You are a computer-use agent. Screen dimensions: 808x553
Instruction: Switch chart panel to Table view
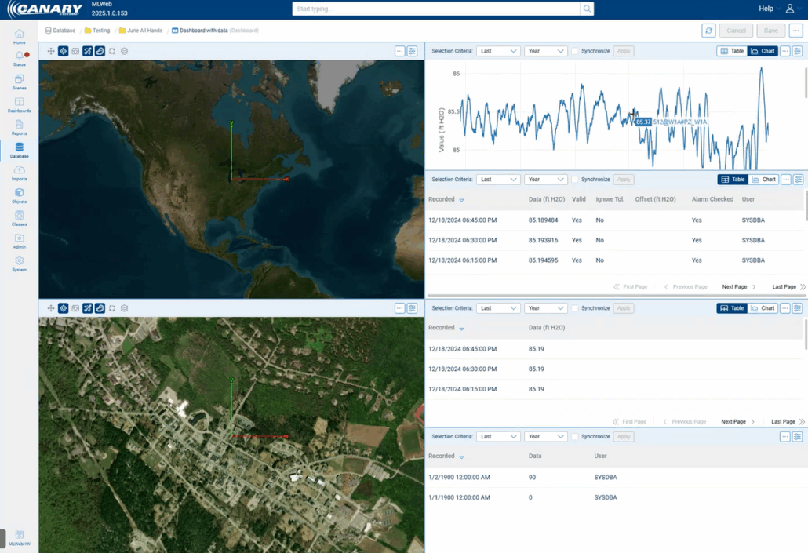[732, 51]
